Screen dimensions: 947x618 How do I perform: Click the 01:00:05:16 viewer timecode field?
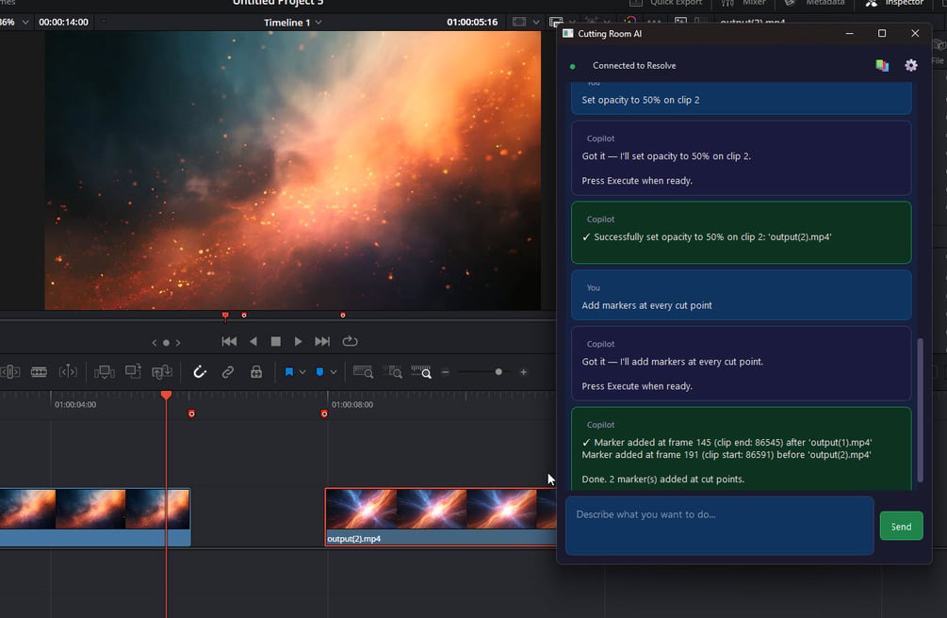tap(472, 22)
